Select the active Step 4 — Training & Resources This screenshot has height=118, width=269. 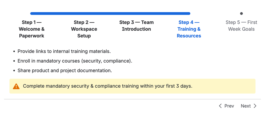(x=189, y=29)
